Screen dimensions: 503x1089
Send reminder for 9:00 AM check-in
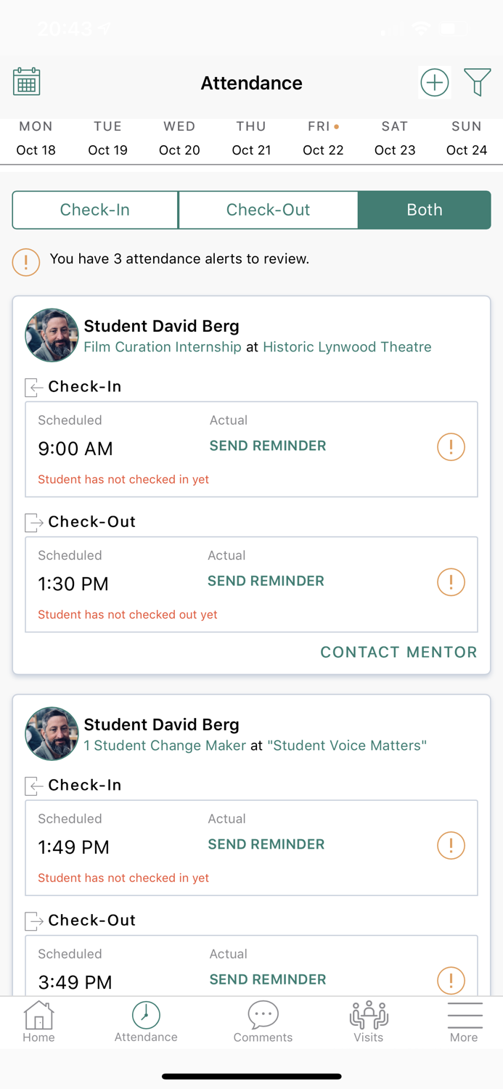point(268,446)
